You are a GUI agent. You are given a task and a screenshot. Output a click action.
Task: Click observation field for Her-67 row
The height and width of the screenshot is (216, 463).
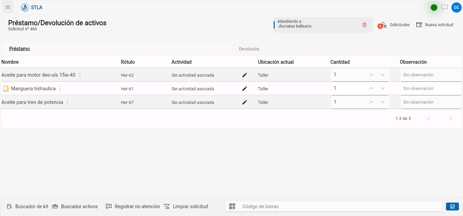(x=431, y=102)
